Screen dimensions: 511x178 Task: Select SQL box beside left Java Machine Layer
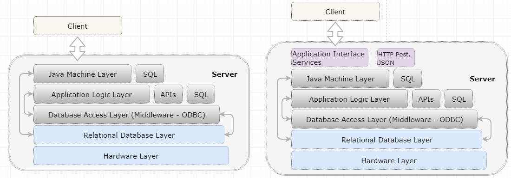[x=150, y=74]
